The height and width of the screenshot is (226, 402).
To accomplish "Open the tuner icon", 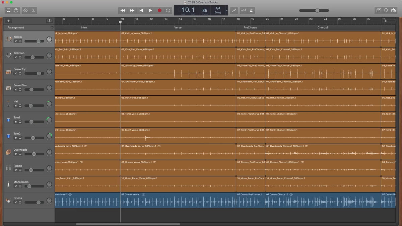I will click(234, 10).
